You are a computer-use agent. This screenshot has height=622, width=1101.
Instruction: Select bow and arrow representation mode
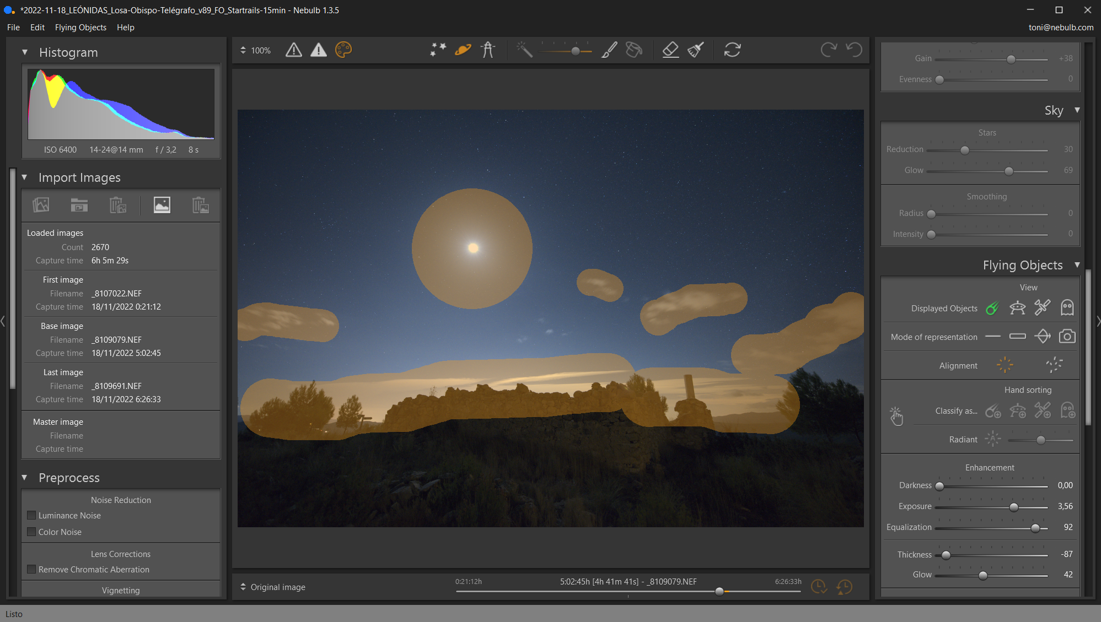click(x=1042, y=336)
